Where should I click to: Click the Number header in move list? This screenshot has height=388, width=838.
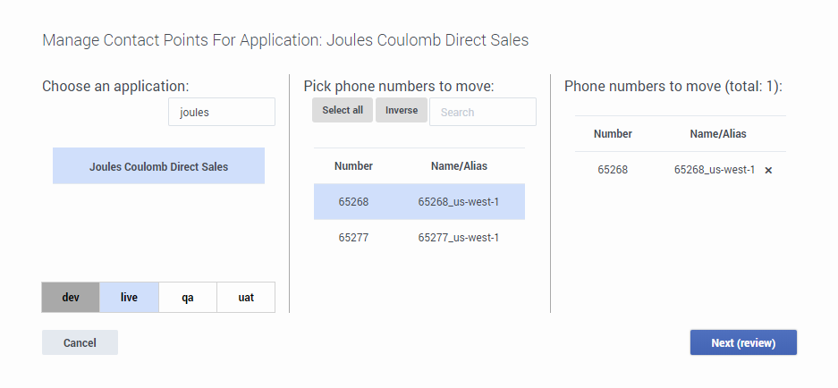(x=613, y=134)
